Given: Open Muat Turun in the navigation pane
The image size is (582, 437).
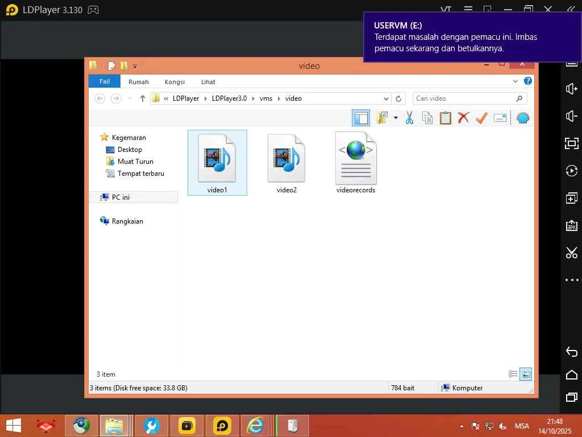Looking at the screenshot, I should (x=135, y=161).
